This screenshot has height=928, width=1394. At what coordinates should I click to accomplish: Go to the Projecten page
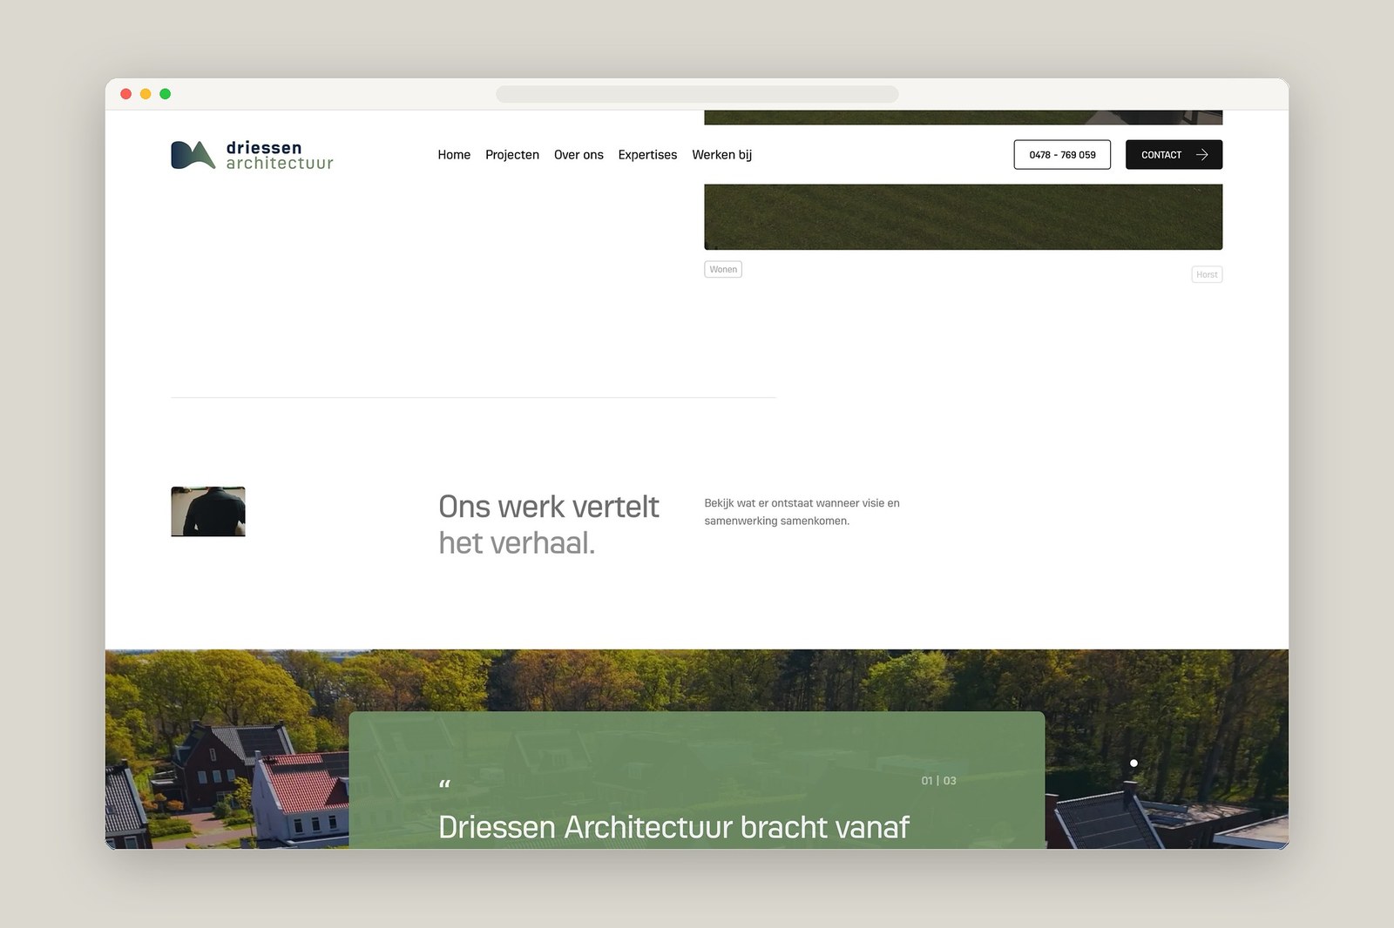[512, 155]
